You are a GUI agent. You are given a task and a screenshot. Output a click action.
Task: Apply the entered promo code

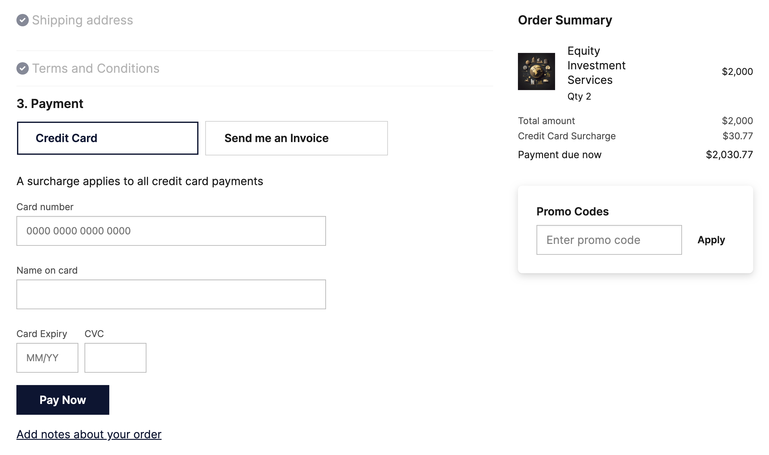coord(711,239)
